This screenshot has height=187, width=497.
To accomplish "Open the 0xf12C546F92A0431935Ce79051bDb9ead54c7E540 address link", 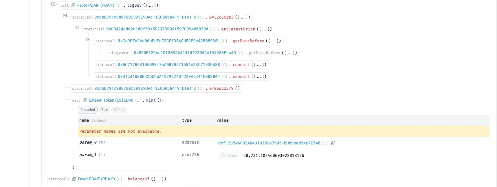I will (269, 143).
